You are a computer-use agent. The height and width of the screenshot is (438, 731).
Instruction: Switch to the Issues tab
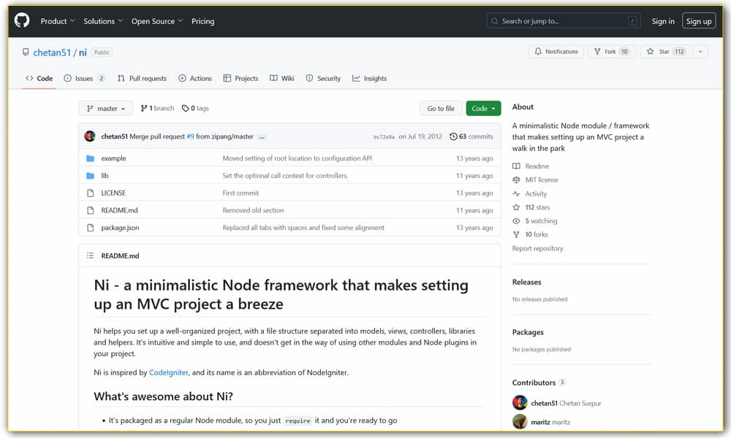pyautogui.click(x=84, y=78)
